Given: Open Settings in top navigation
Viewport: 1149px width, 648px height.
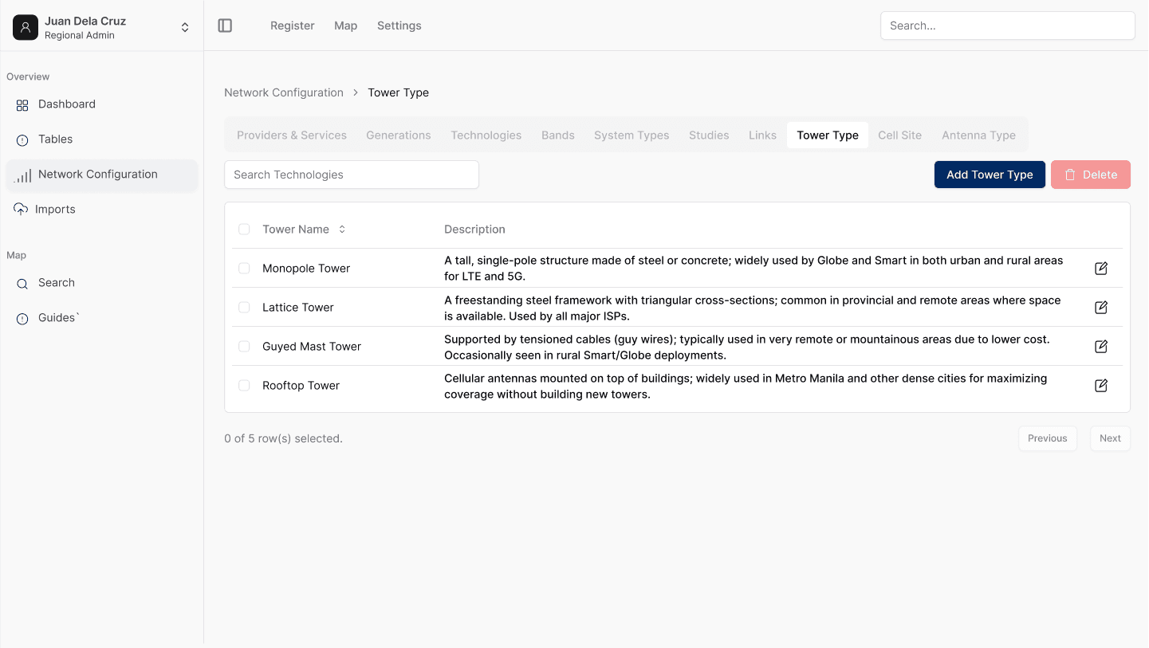Looking at the screenshot, I should 399,26.
